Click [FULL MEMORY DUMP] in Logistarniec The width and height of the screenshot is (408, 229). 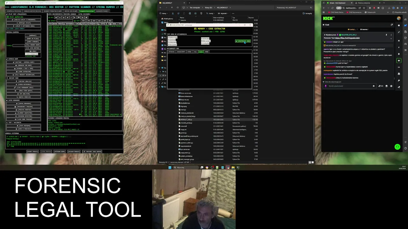click(x=33, y=45)
